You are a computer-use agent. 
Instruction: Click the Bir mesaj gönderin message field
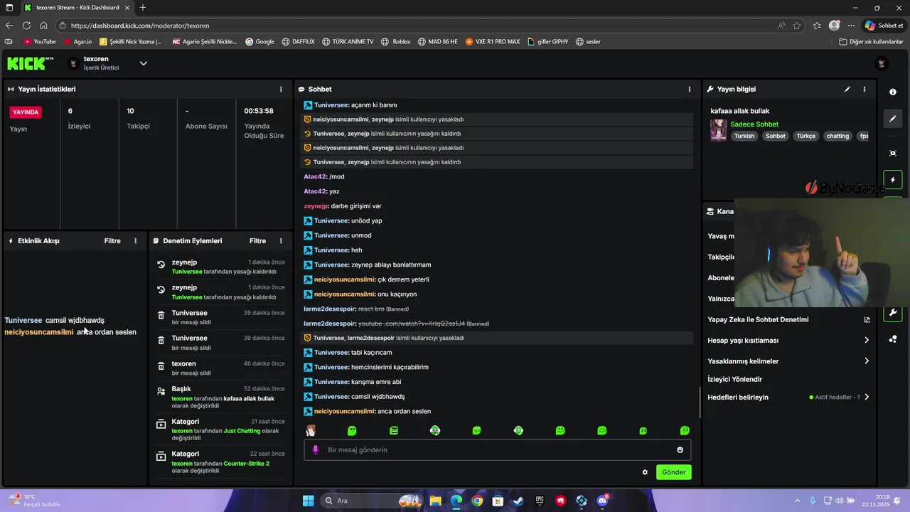pyautogui.click(x=498, y=450)
